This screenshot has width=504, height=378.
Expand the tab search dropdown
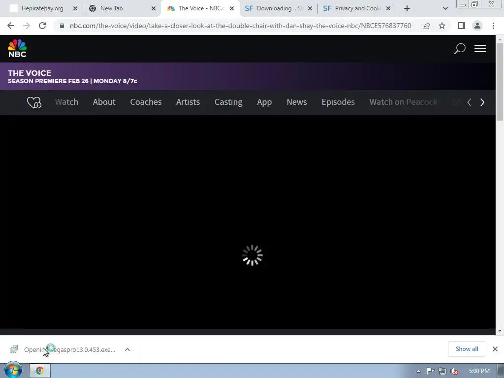click(x=445, y=8)
